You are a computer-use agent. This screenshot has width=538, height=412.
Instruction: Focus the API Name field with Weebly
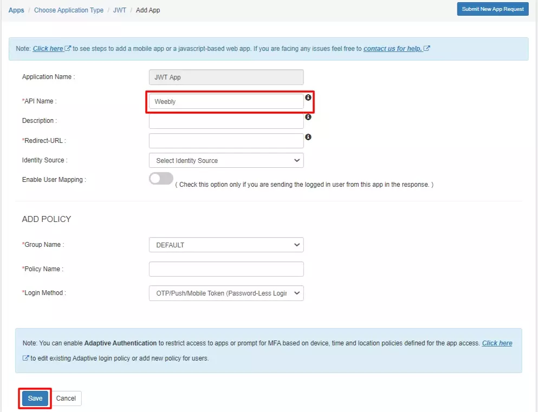tap(226, 101)
